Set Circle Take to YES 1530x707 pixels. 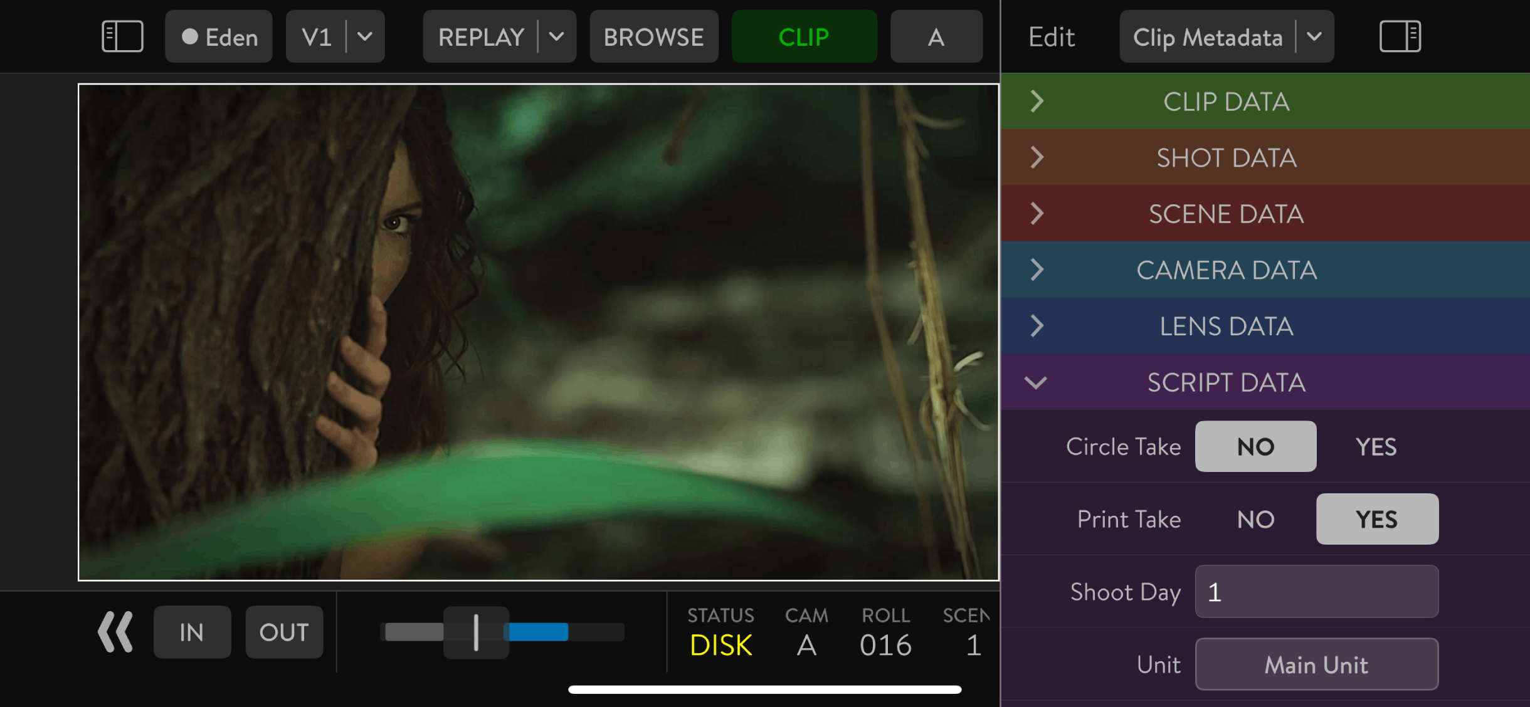(1376, 447)
